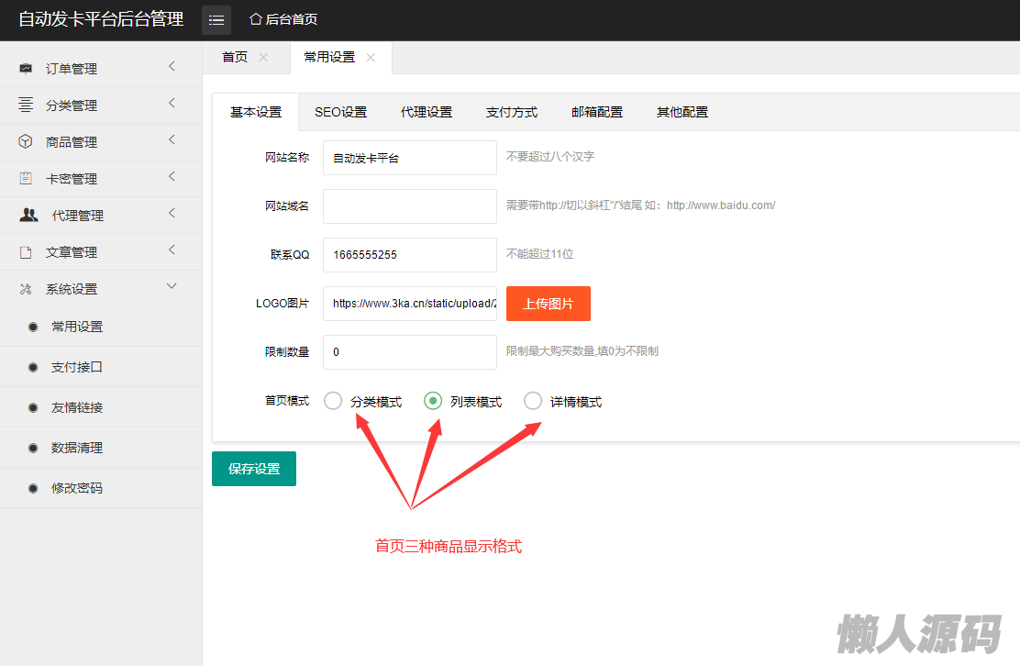Close the 常用设置 page tab
The image size is (1020, 666).
click(x=371, y=58)
